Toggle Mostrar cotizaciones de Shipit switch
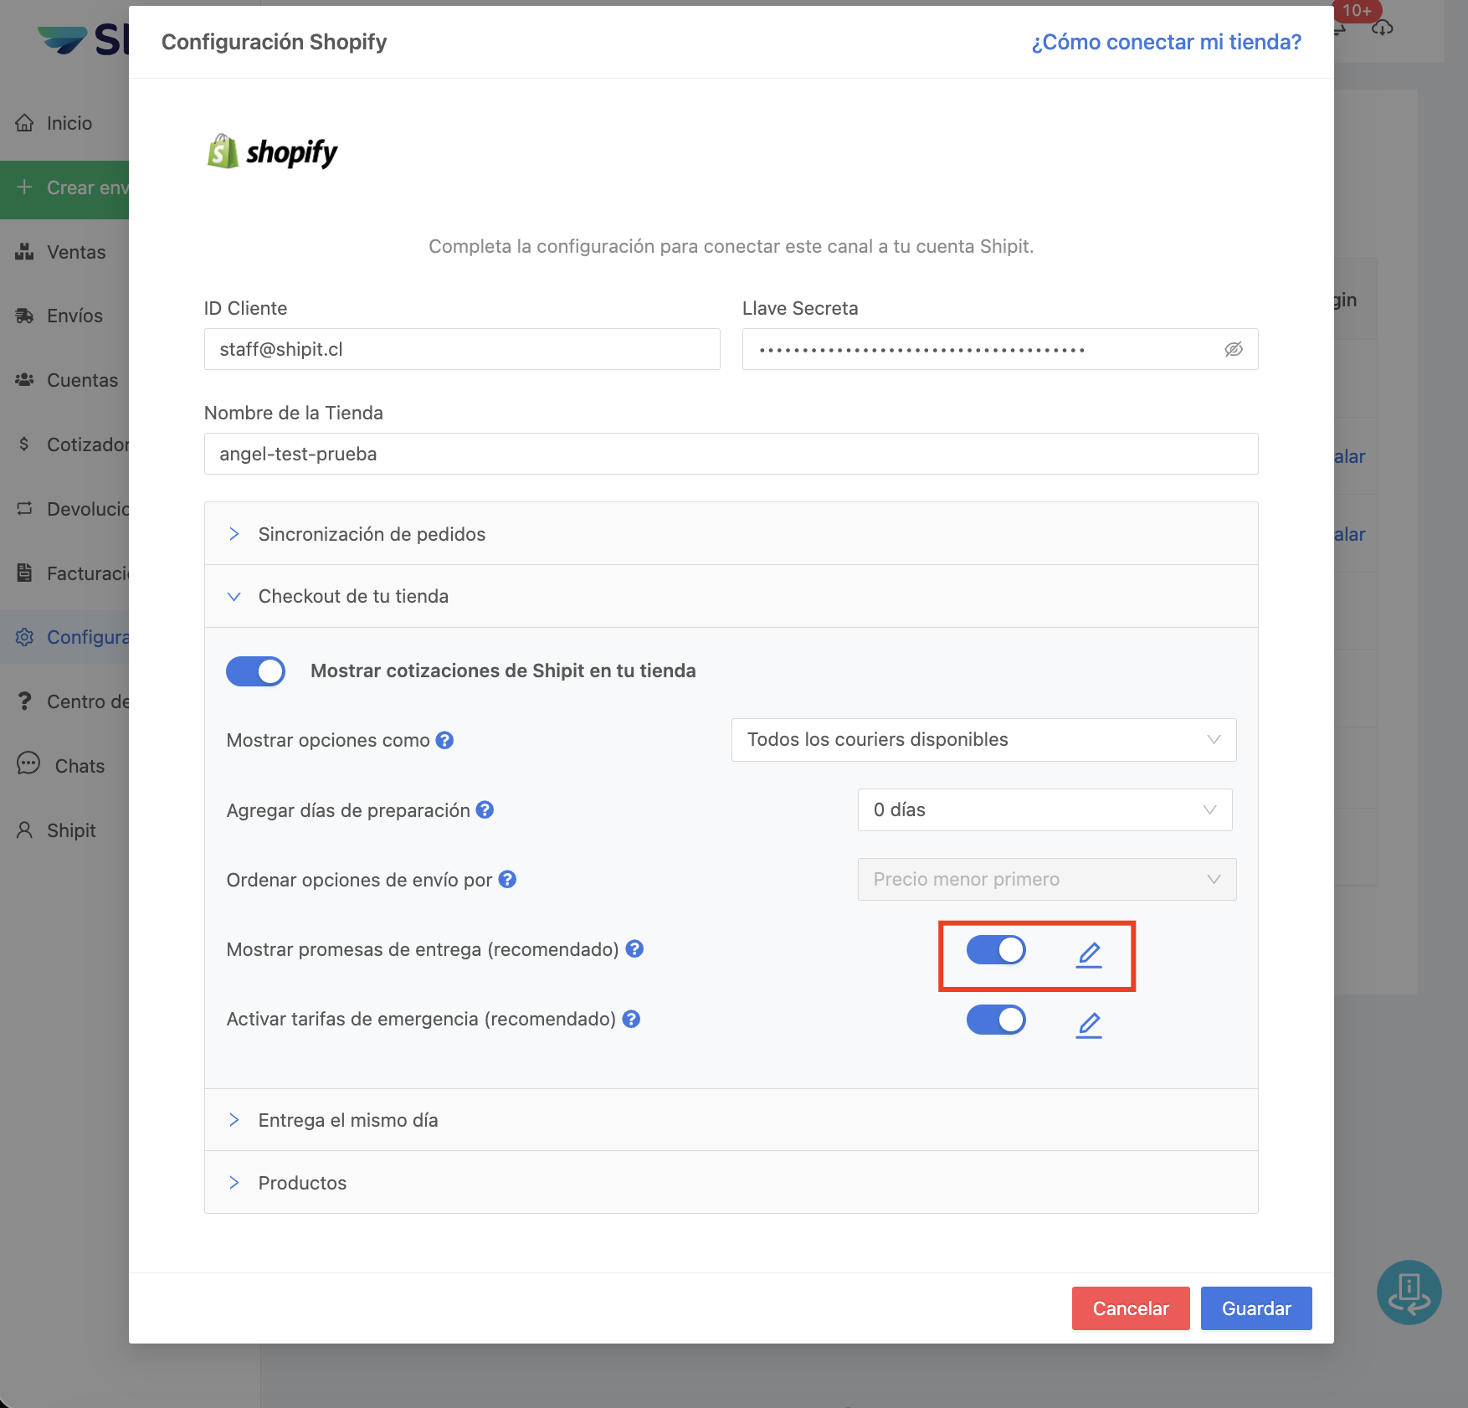The height and width of the screenshot is (1408, 1468). [x=255, y=671]
